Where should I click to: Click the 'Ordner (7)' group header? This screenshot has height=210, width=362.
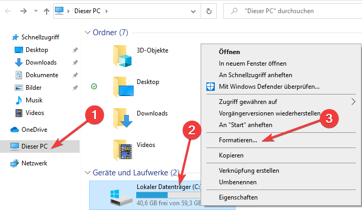coord(111,33)
